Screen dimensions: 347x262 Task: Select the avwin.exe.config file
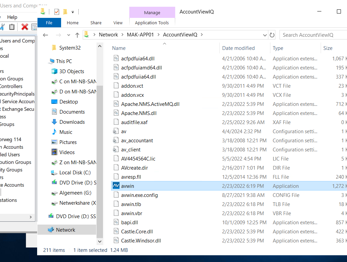(139, 195)
